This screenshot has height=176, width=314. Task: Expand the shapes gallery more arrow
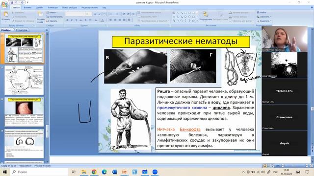pos(197,21)
